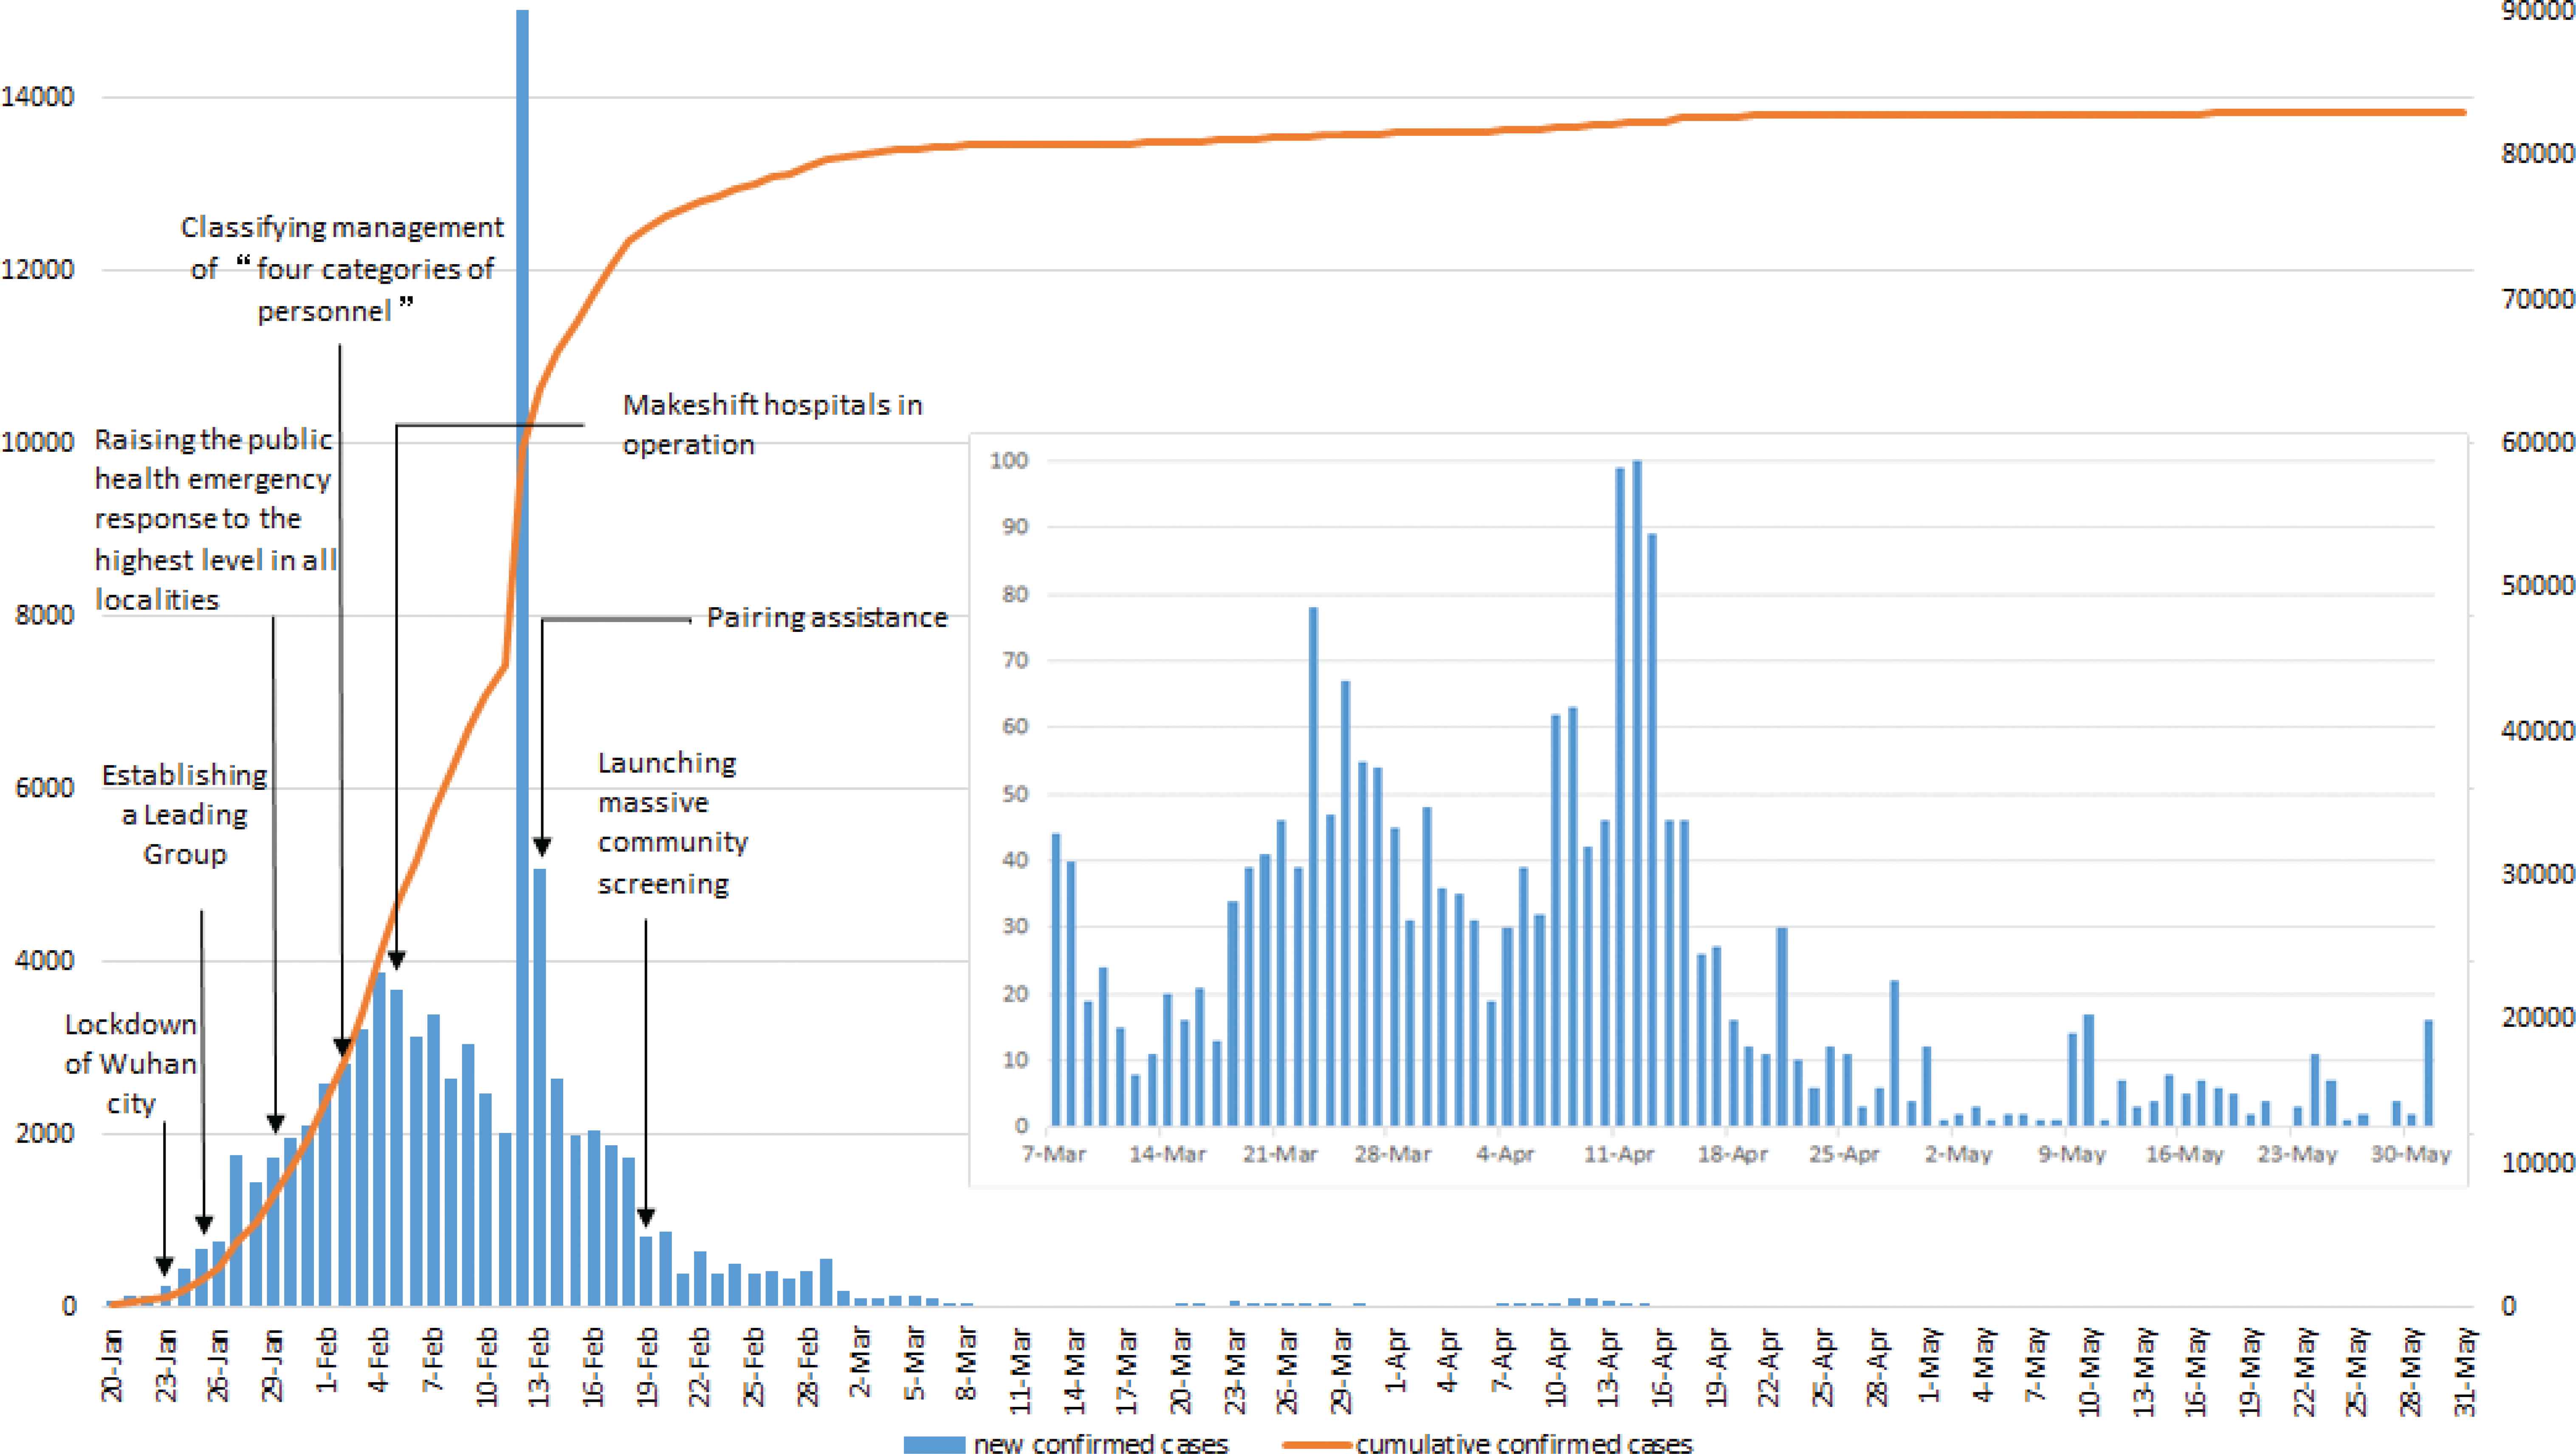Click the 'Pairing assistance' annotation text

(827, 617)
